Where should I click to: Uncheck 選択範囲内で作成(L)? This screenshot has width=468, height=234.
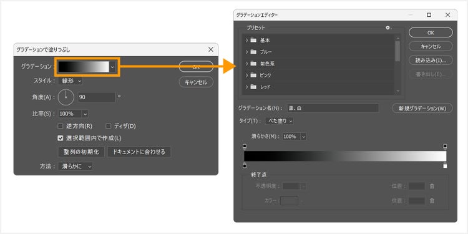pos(61,138)
